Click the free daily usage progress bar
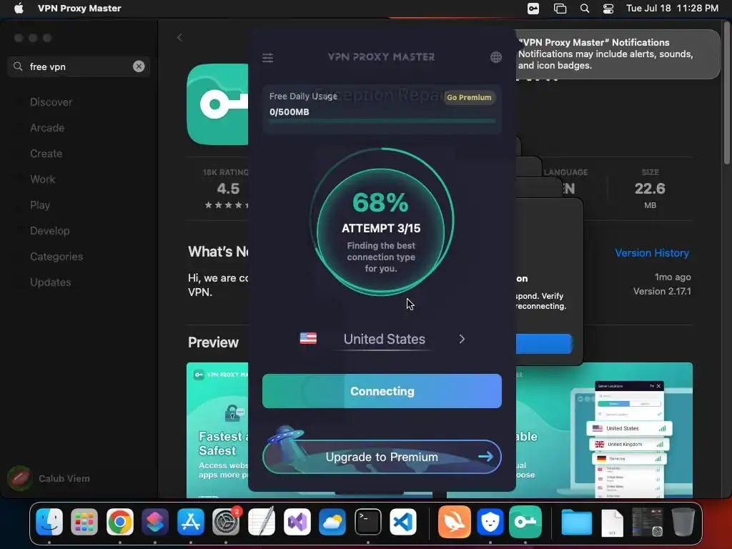Screen dimensions: 732x549 point(382,121)
